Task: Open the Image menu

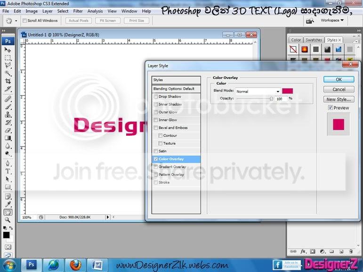Action: [x=32, y=11]
